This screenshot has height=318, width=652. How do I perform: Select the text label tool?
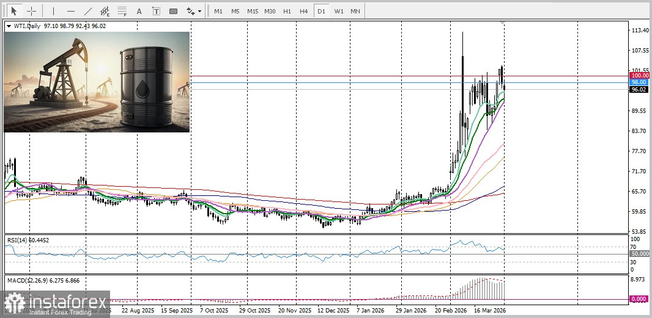(156, 11)
